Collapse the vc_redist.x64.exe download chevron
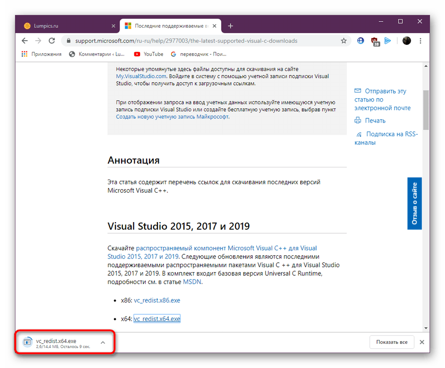Image resolution: width=445 pixels, height=368 pixels. point(103,342)
